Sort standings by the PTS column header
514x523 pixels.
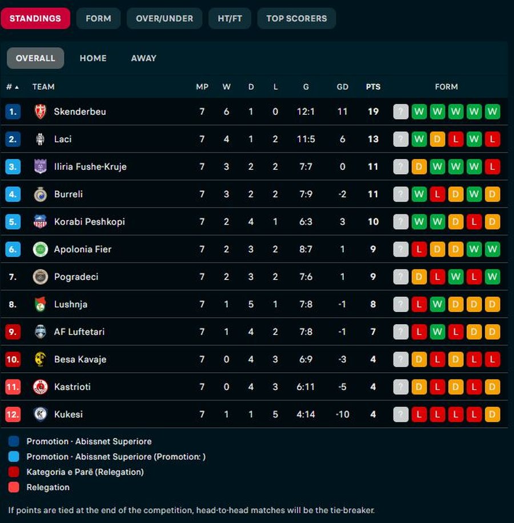[x=373, y=87]
